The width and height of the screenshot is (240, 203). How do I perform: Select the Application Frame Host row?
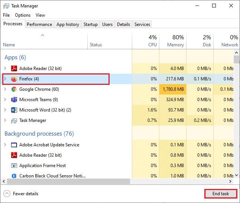tap(117, 166)
